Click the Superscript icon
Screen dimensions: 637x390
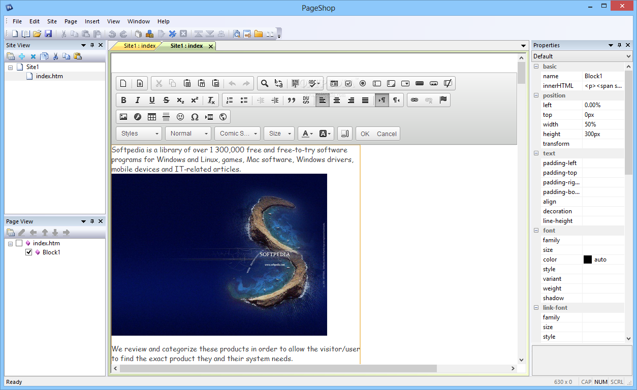195,101
